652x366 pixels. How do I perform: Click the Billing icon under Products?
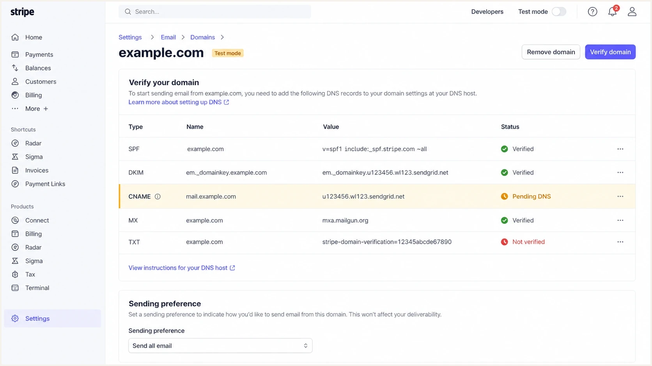tap(15, 234)
